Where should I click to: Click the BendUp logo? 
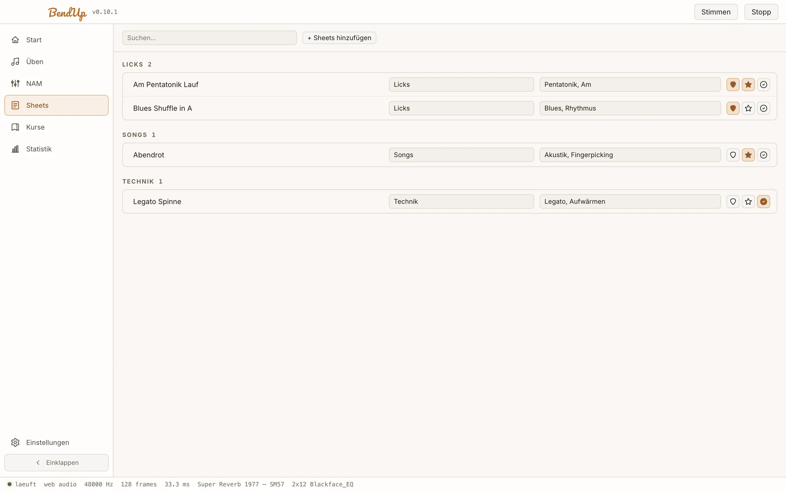coord(67,13)
